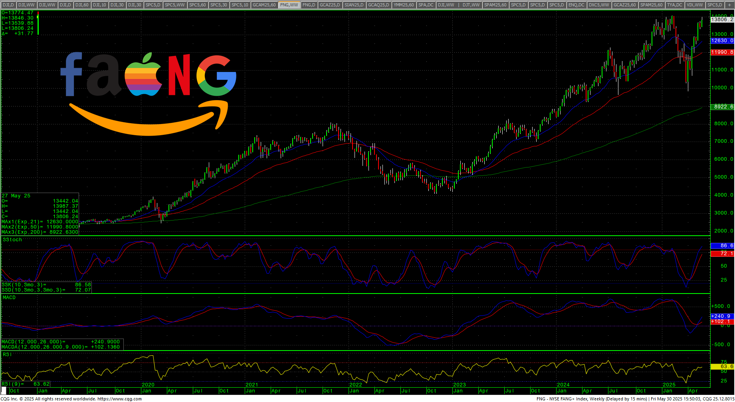Screen dimensions: 735x402
Task: Open the GCAM25,60 tab
Action: coord(264,5)
